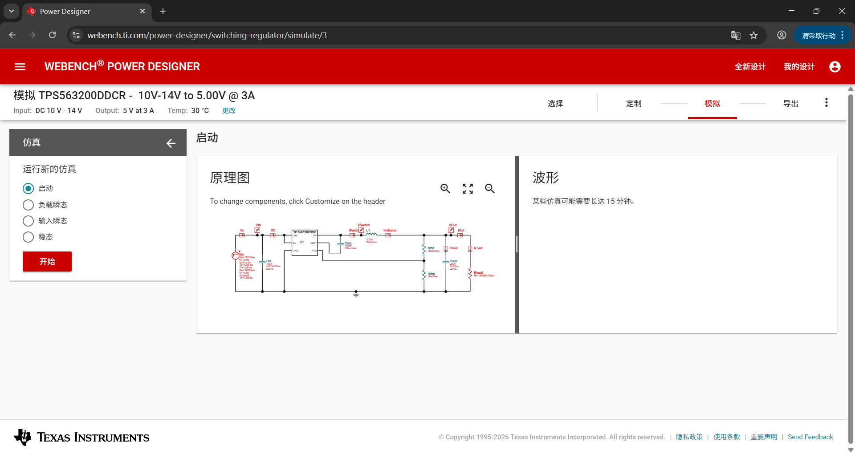Image resolution: width=855 pixels, height=454 pixels.
Task: Open the hamburger navigation menu
Action: click(x=20, y=67)
